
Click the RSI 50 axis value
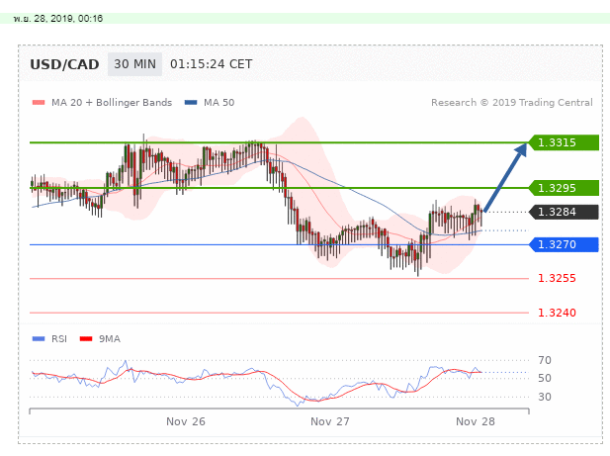pos(545,379)
